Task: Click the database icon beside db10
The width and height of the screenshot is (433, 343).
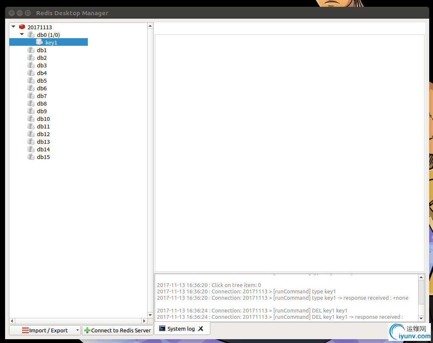Action: pos(31,118)
